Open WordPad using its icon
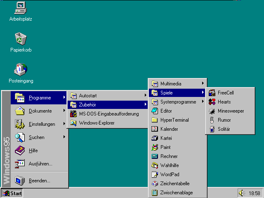 (x=155, y=174)
